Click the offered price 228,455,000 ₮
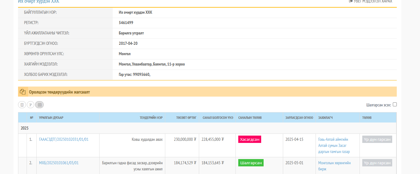 [213, 139]
